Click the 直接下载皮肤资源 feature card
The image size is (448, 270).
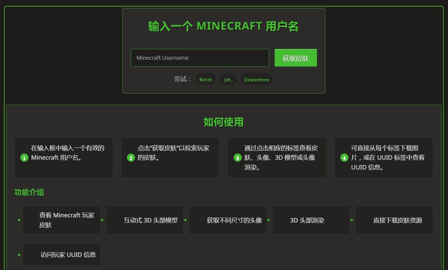click(x=394, y=220)
